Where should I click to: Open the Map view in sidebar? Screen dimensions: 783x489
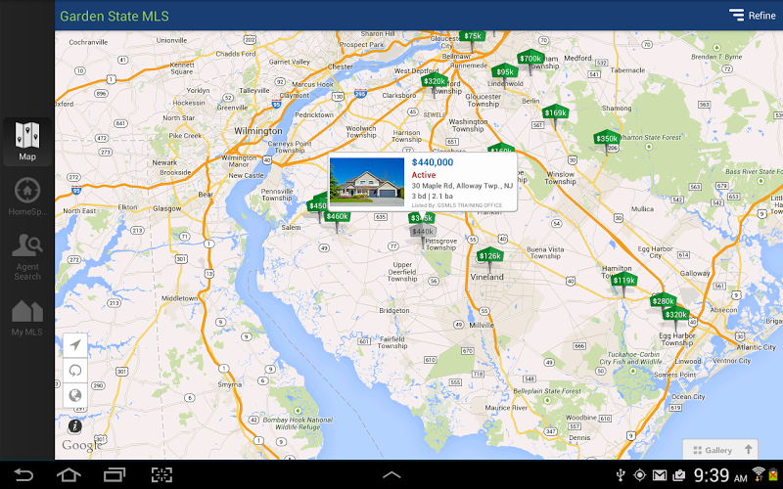[27, 142]
